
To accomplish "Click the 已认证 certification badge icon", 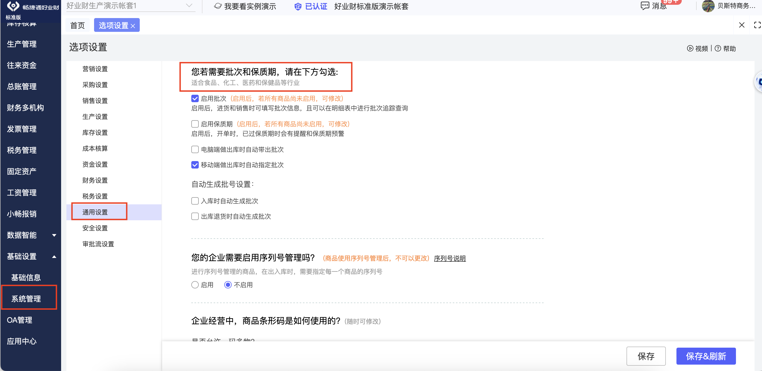I will pyautogui.click(x=298, y=6).
